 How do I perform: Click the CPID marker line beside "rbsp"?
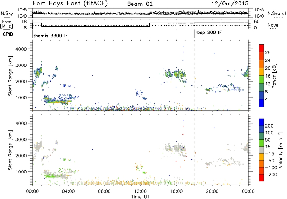(194, 34)
